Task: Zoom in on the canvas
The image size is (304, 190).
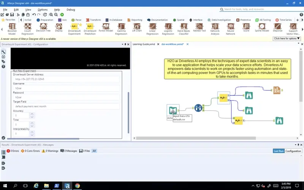Action: coord(51,14)
